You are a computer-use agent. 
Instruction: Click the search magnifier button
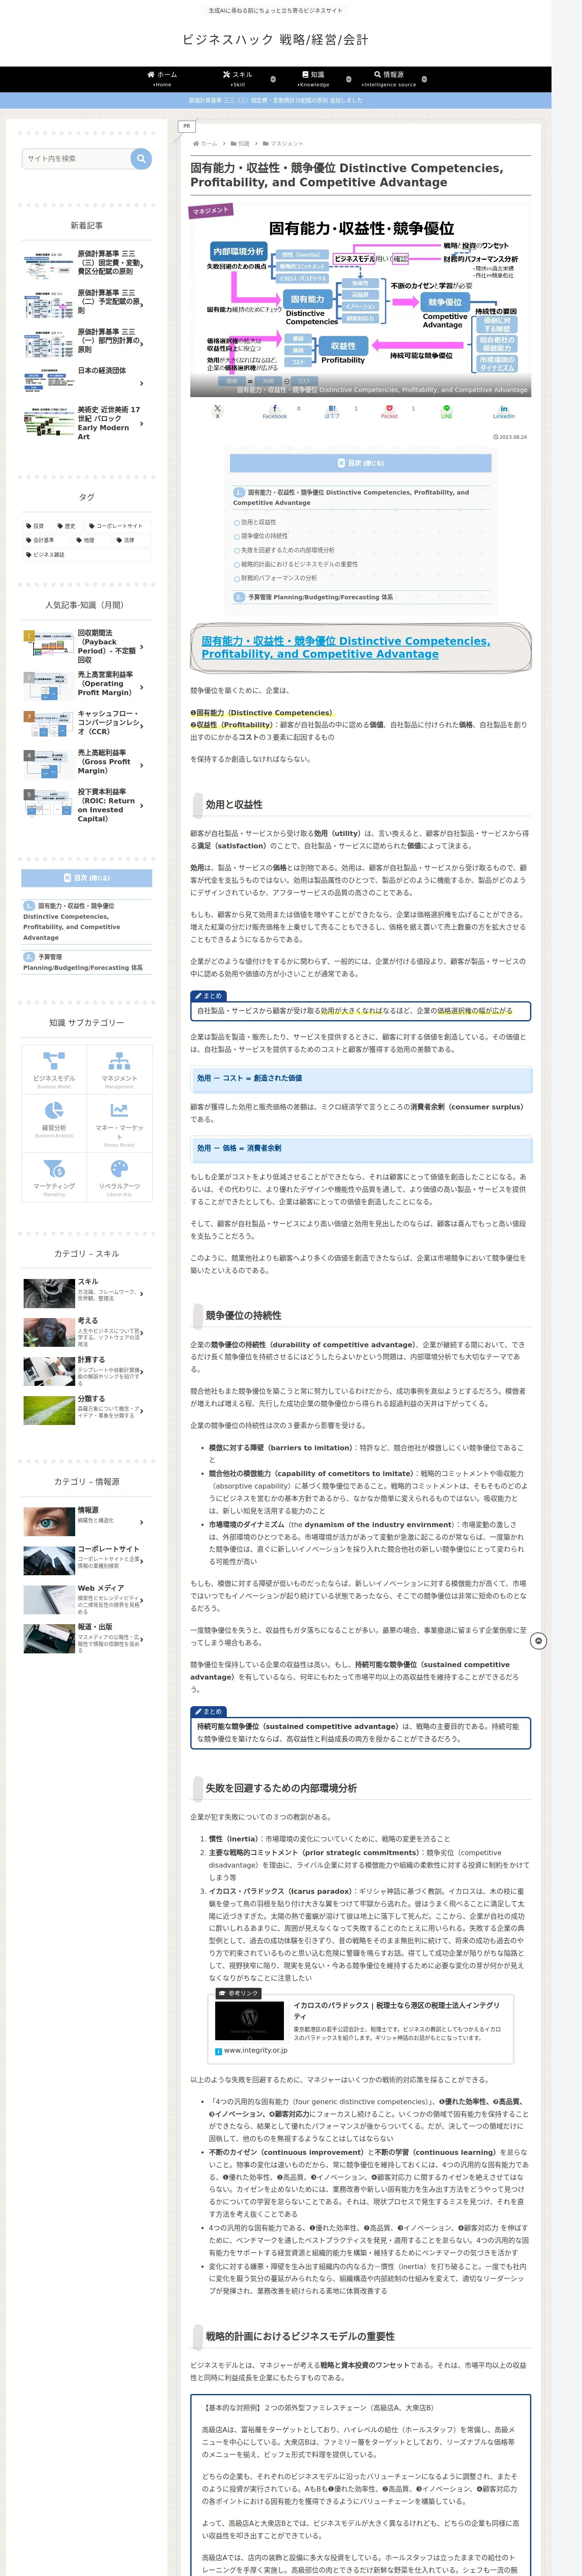click(141, 158)
